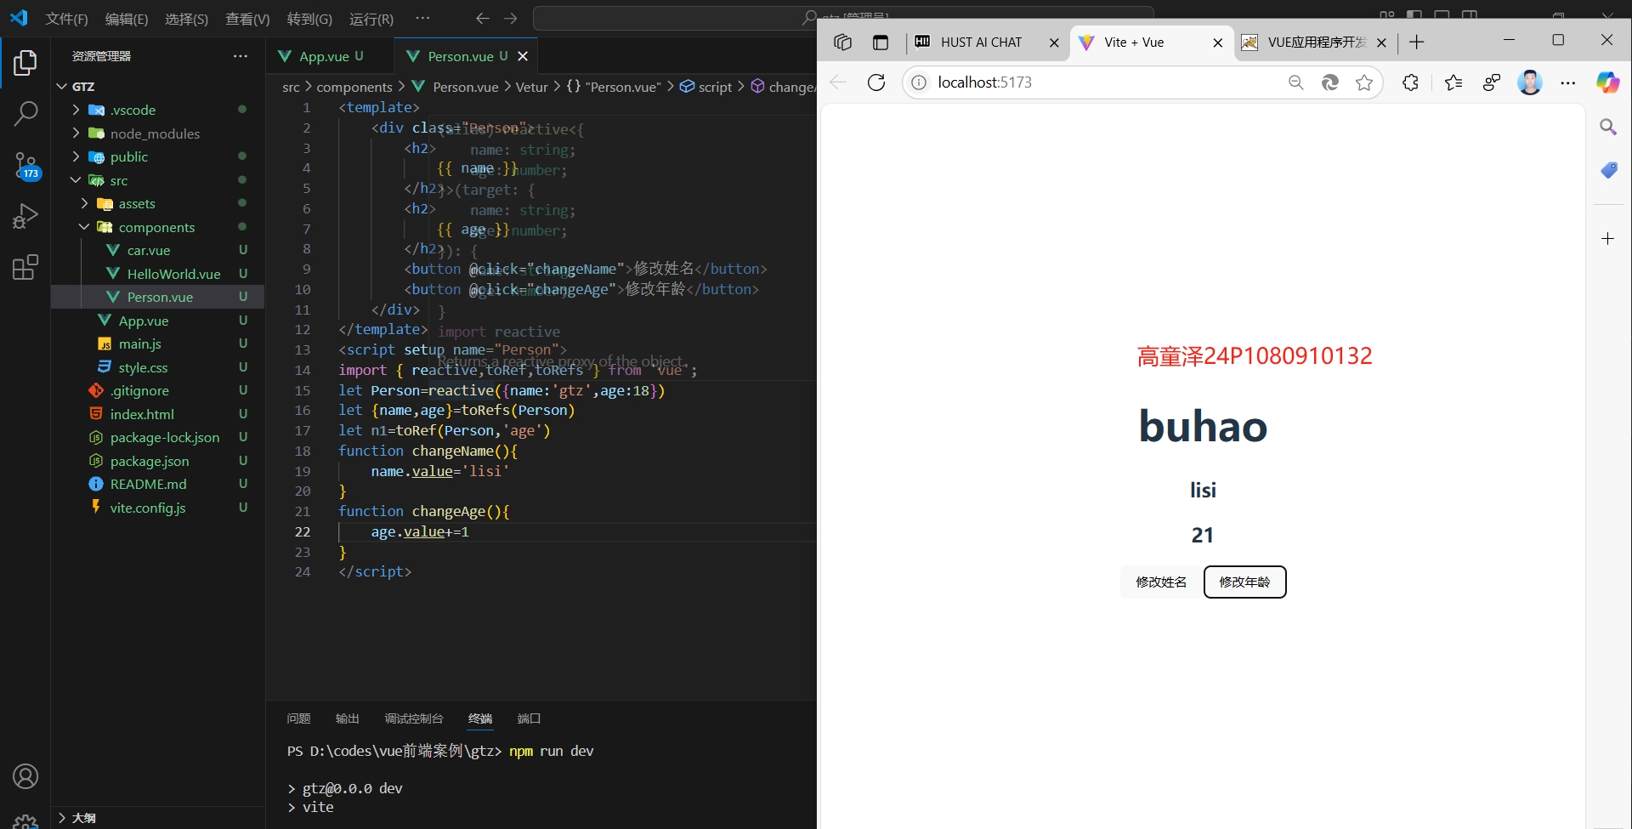Open the browser favorites list

tap(1453, 82)
